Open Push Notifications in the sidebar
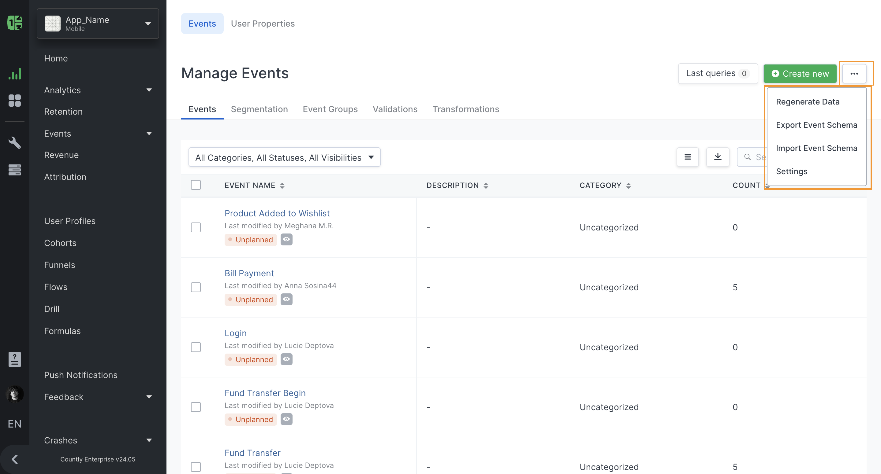This screenshot has width=881, height=474. tap(81, 375)
